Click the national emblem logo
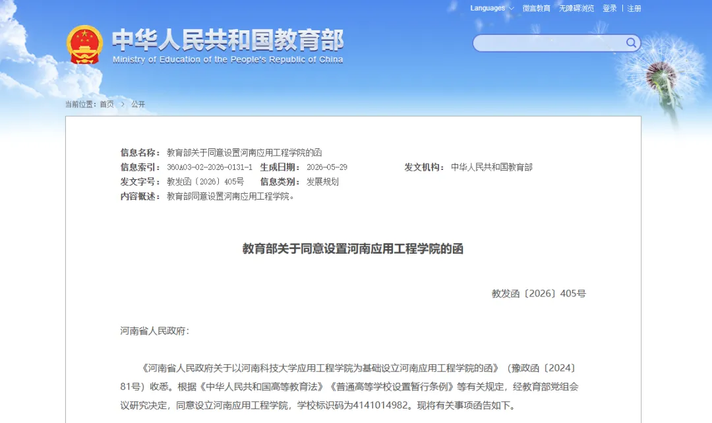712x423 pixels. pyautogui.click(x=84, y=45)
